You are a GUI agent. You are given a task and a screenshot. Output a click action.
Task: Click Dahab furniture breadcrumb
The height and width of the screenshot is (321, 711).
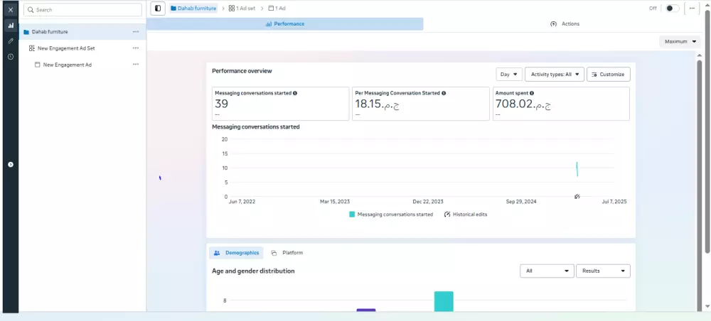(193, 8)
